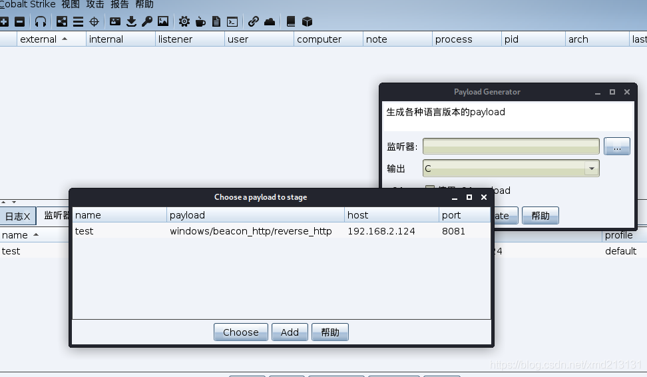Click host header in payload dialog table
The image size is (647, 377).
coord(391,215)
